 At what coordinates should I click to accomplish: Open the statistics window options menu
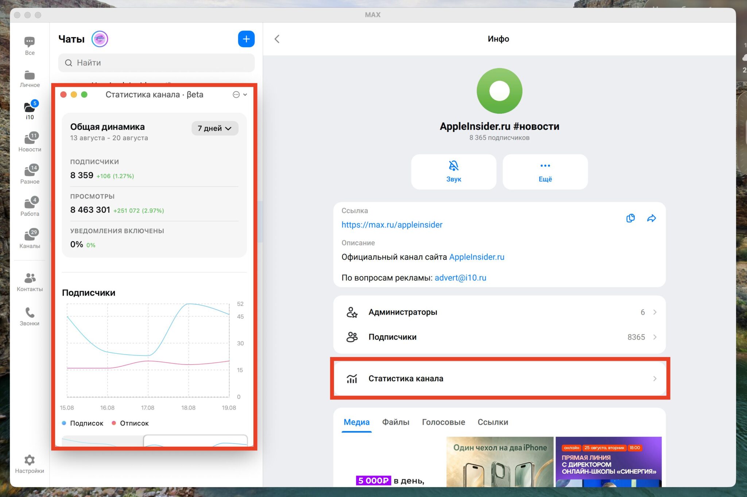tap(240, 95)
